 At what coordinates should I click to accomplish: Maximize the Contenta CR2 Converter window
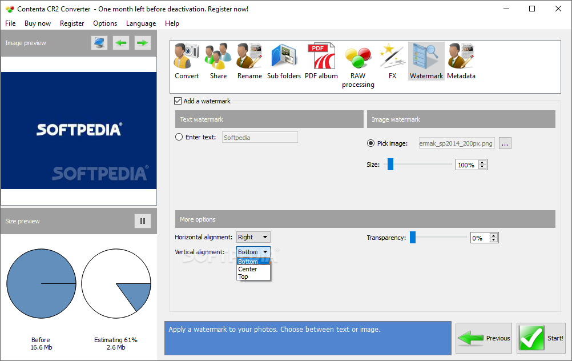click(532, 9)
